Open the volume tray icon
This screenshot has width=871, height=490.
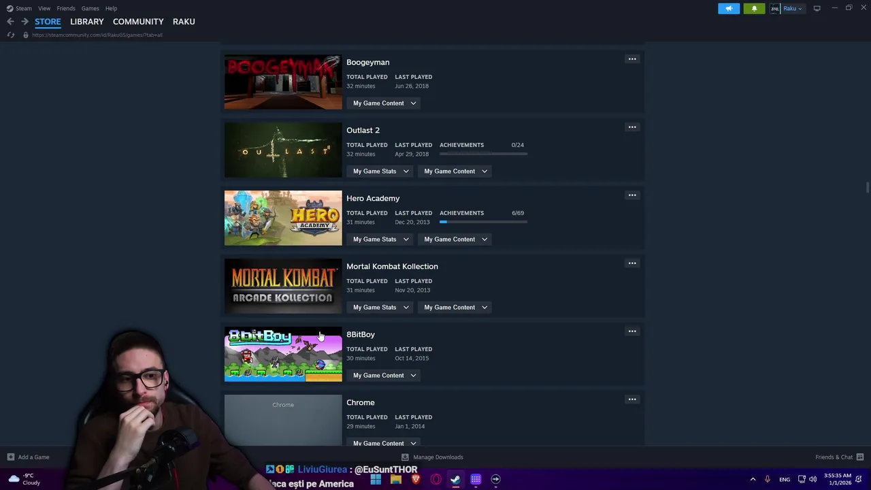(x=812, y=479)
